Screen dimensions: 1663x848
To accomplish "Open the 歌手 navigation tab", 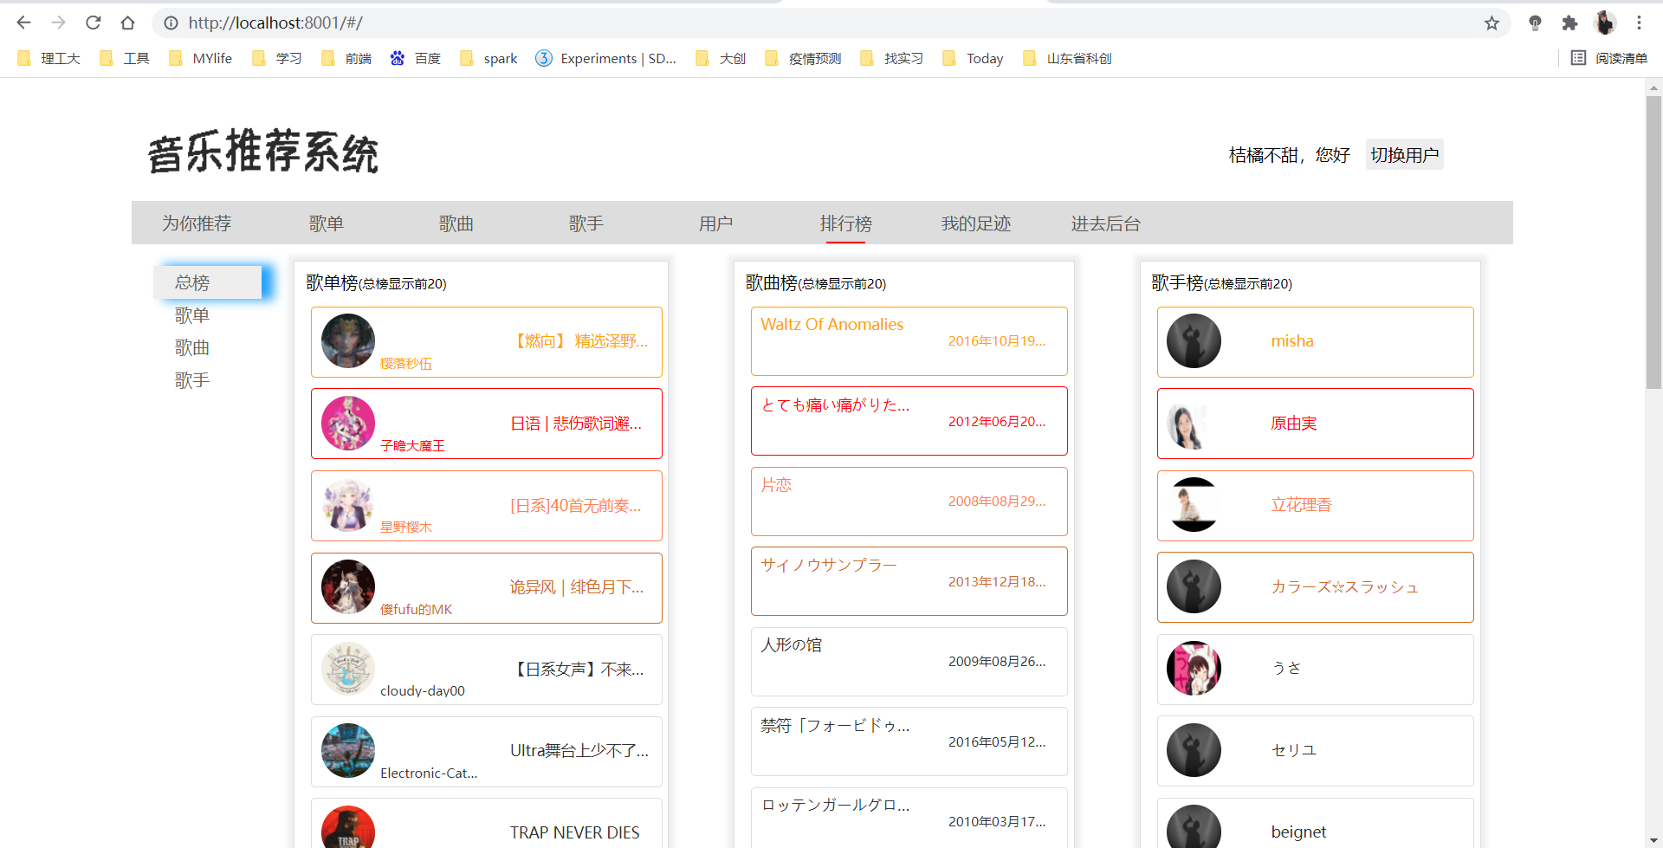I will point(586,223).
